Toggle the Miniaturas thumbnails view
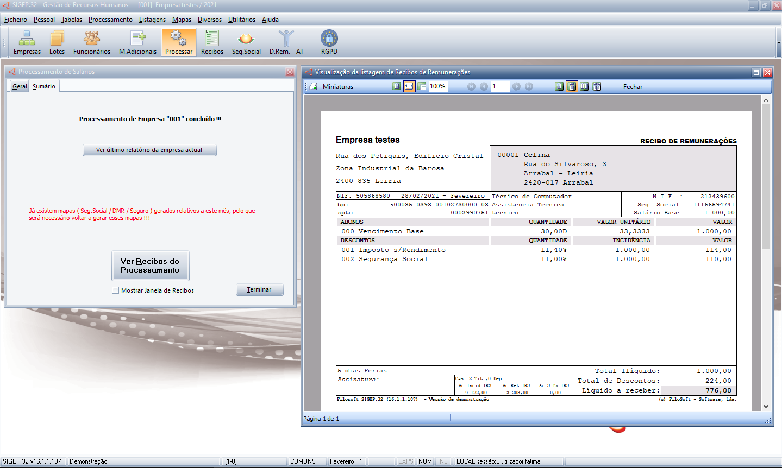The image size is (782, 468). click(337, 87)
